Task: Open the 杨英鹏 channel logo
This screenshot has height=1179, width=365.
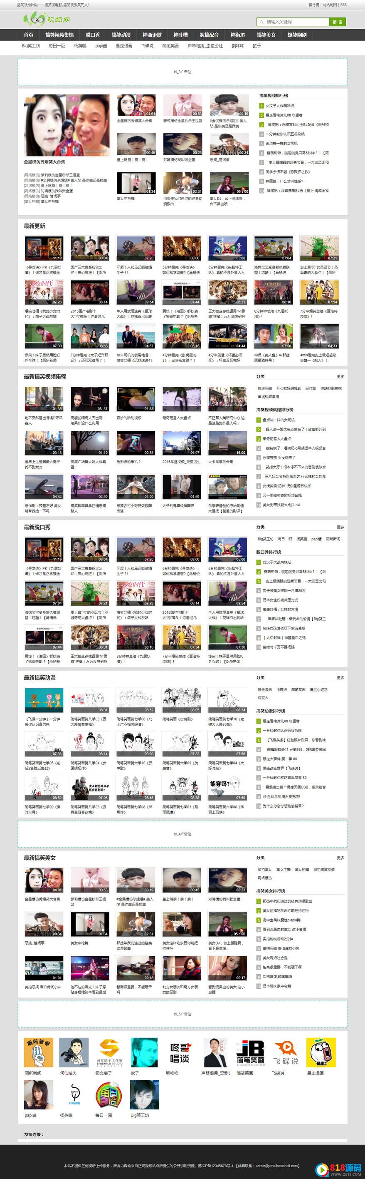Action: pos(74,1094)
